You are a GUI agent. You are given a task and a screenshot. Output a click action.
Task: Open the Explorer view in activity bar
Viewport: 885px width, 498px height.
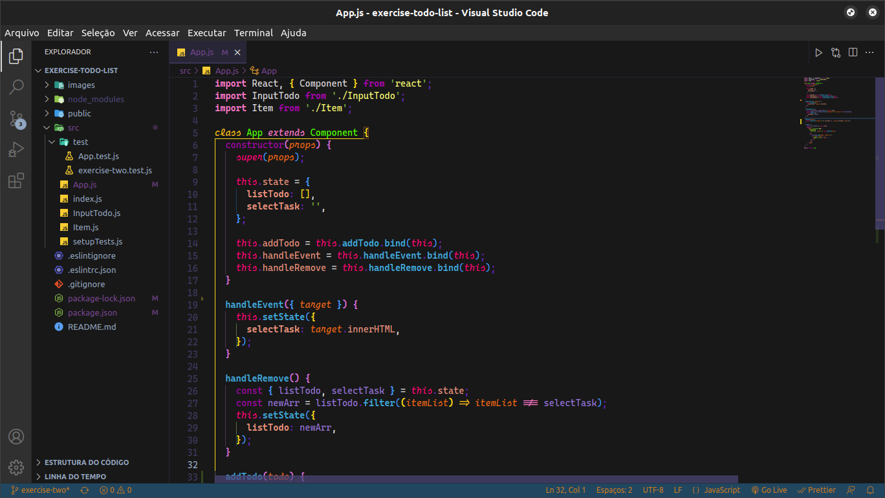[16, 57]
